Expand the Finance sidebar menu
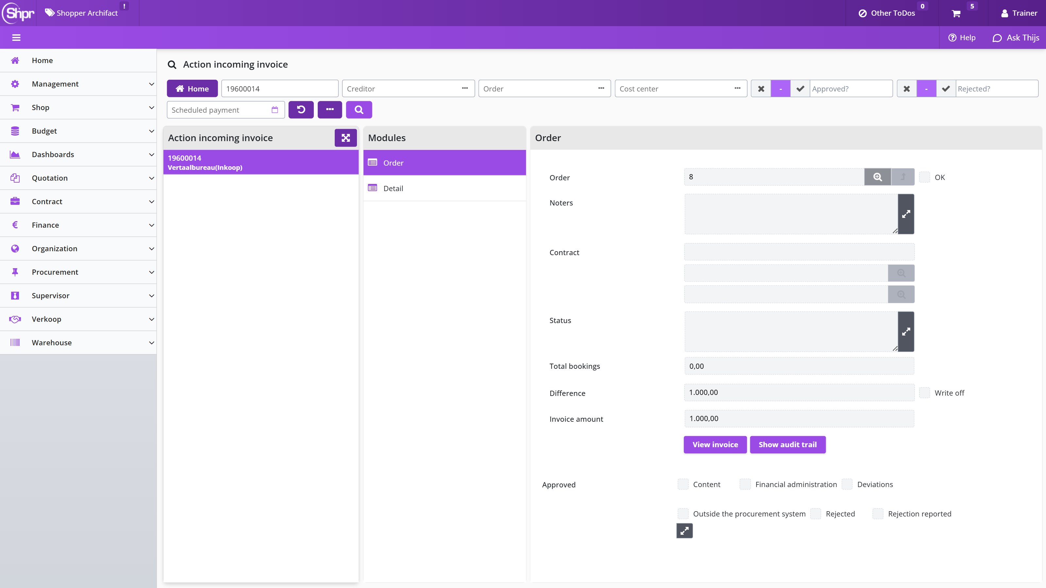 pyautogui.click(x=78, y=225)
